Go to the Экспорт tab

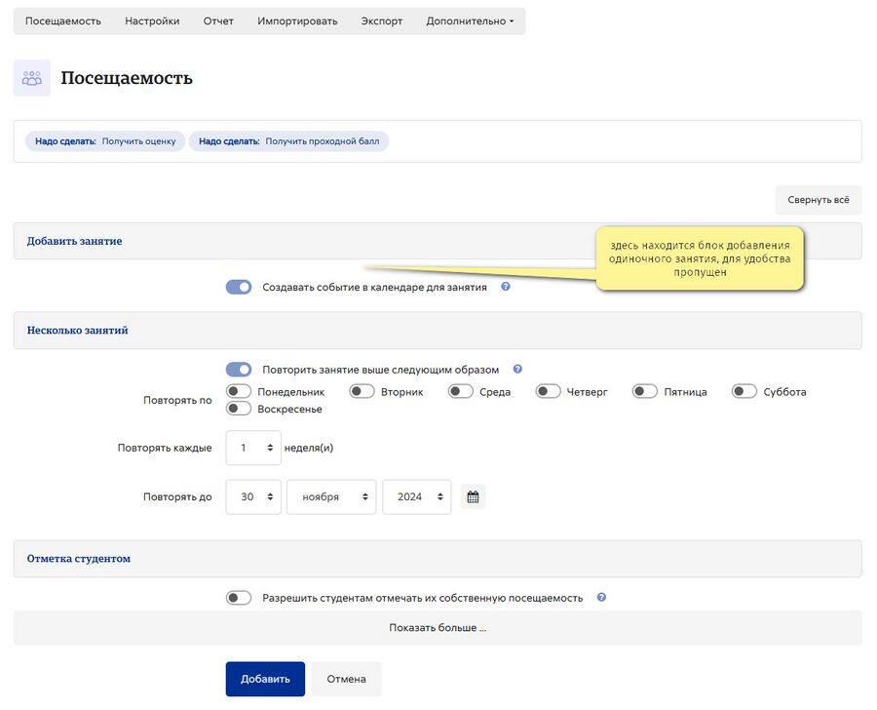[381, 21]
